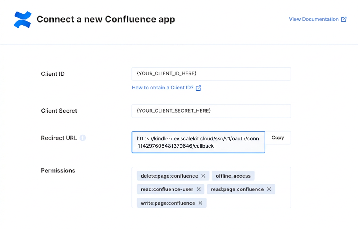Click the external-link icon beside View Documentation
Viewport: 358px width, 229px height.
pos(344,19)
